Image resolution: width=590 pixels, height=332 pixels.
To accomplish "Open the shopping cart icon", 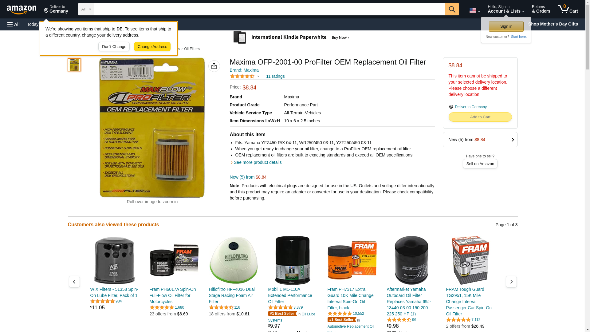I will (568, 9).
